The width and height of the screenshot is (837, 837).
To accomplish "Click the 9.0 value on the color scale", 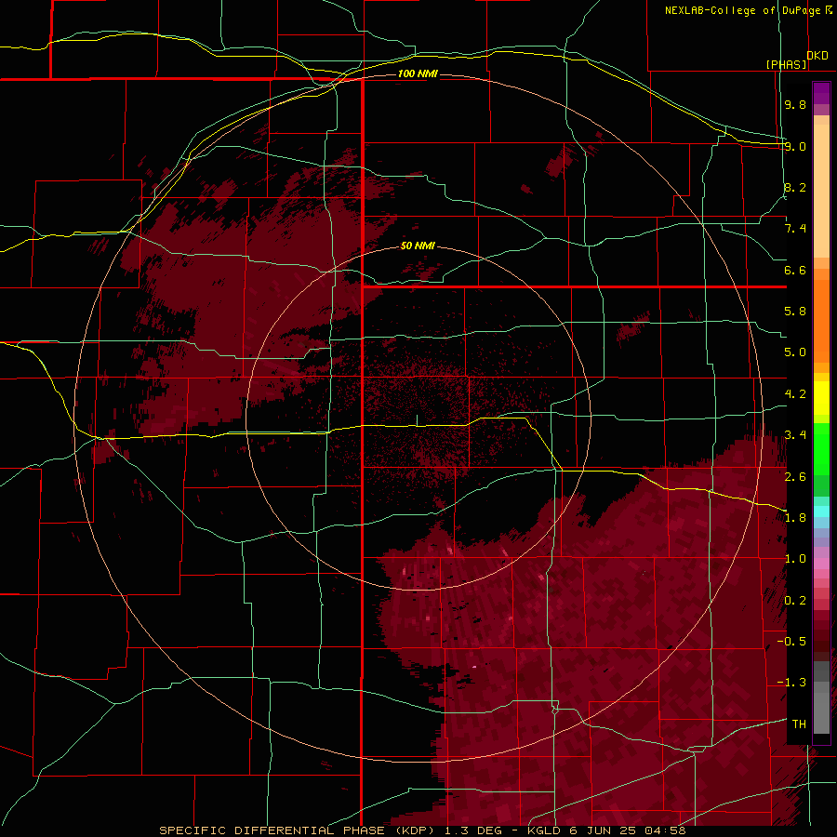I will pos(795,146).
